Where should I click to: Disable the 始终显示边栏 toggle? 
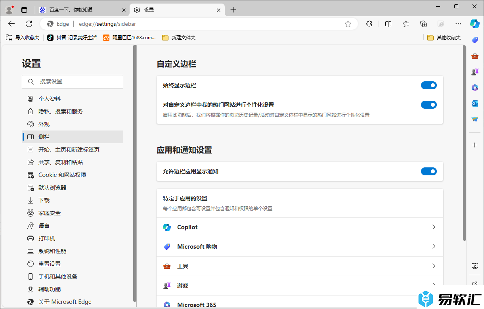tap(429, 85)
